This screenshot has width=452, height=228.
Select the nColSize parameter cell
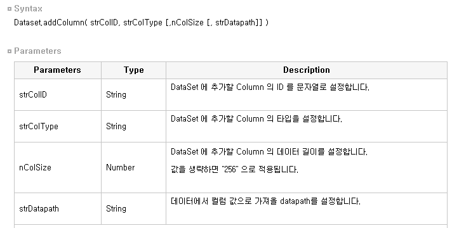[x=58, y=167]
